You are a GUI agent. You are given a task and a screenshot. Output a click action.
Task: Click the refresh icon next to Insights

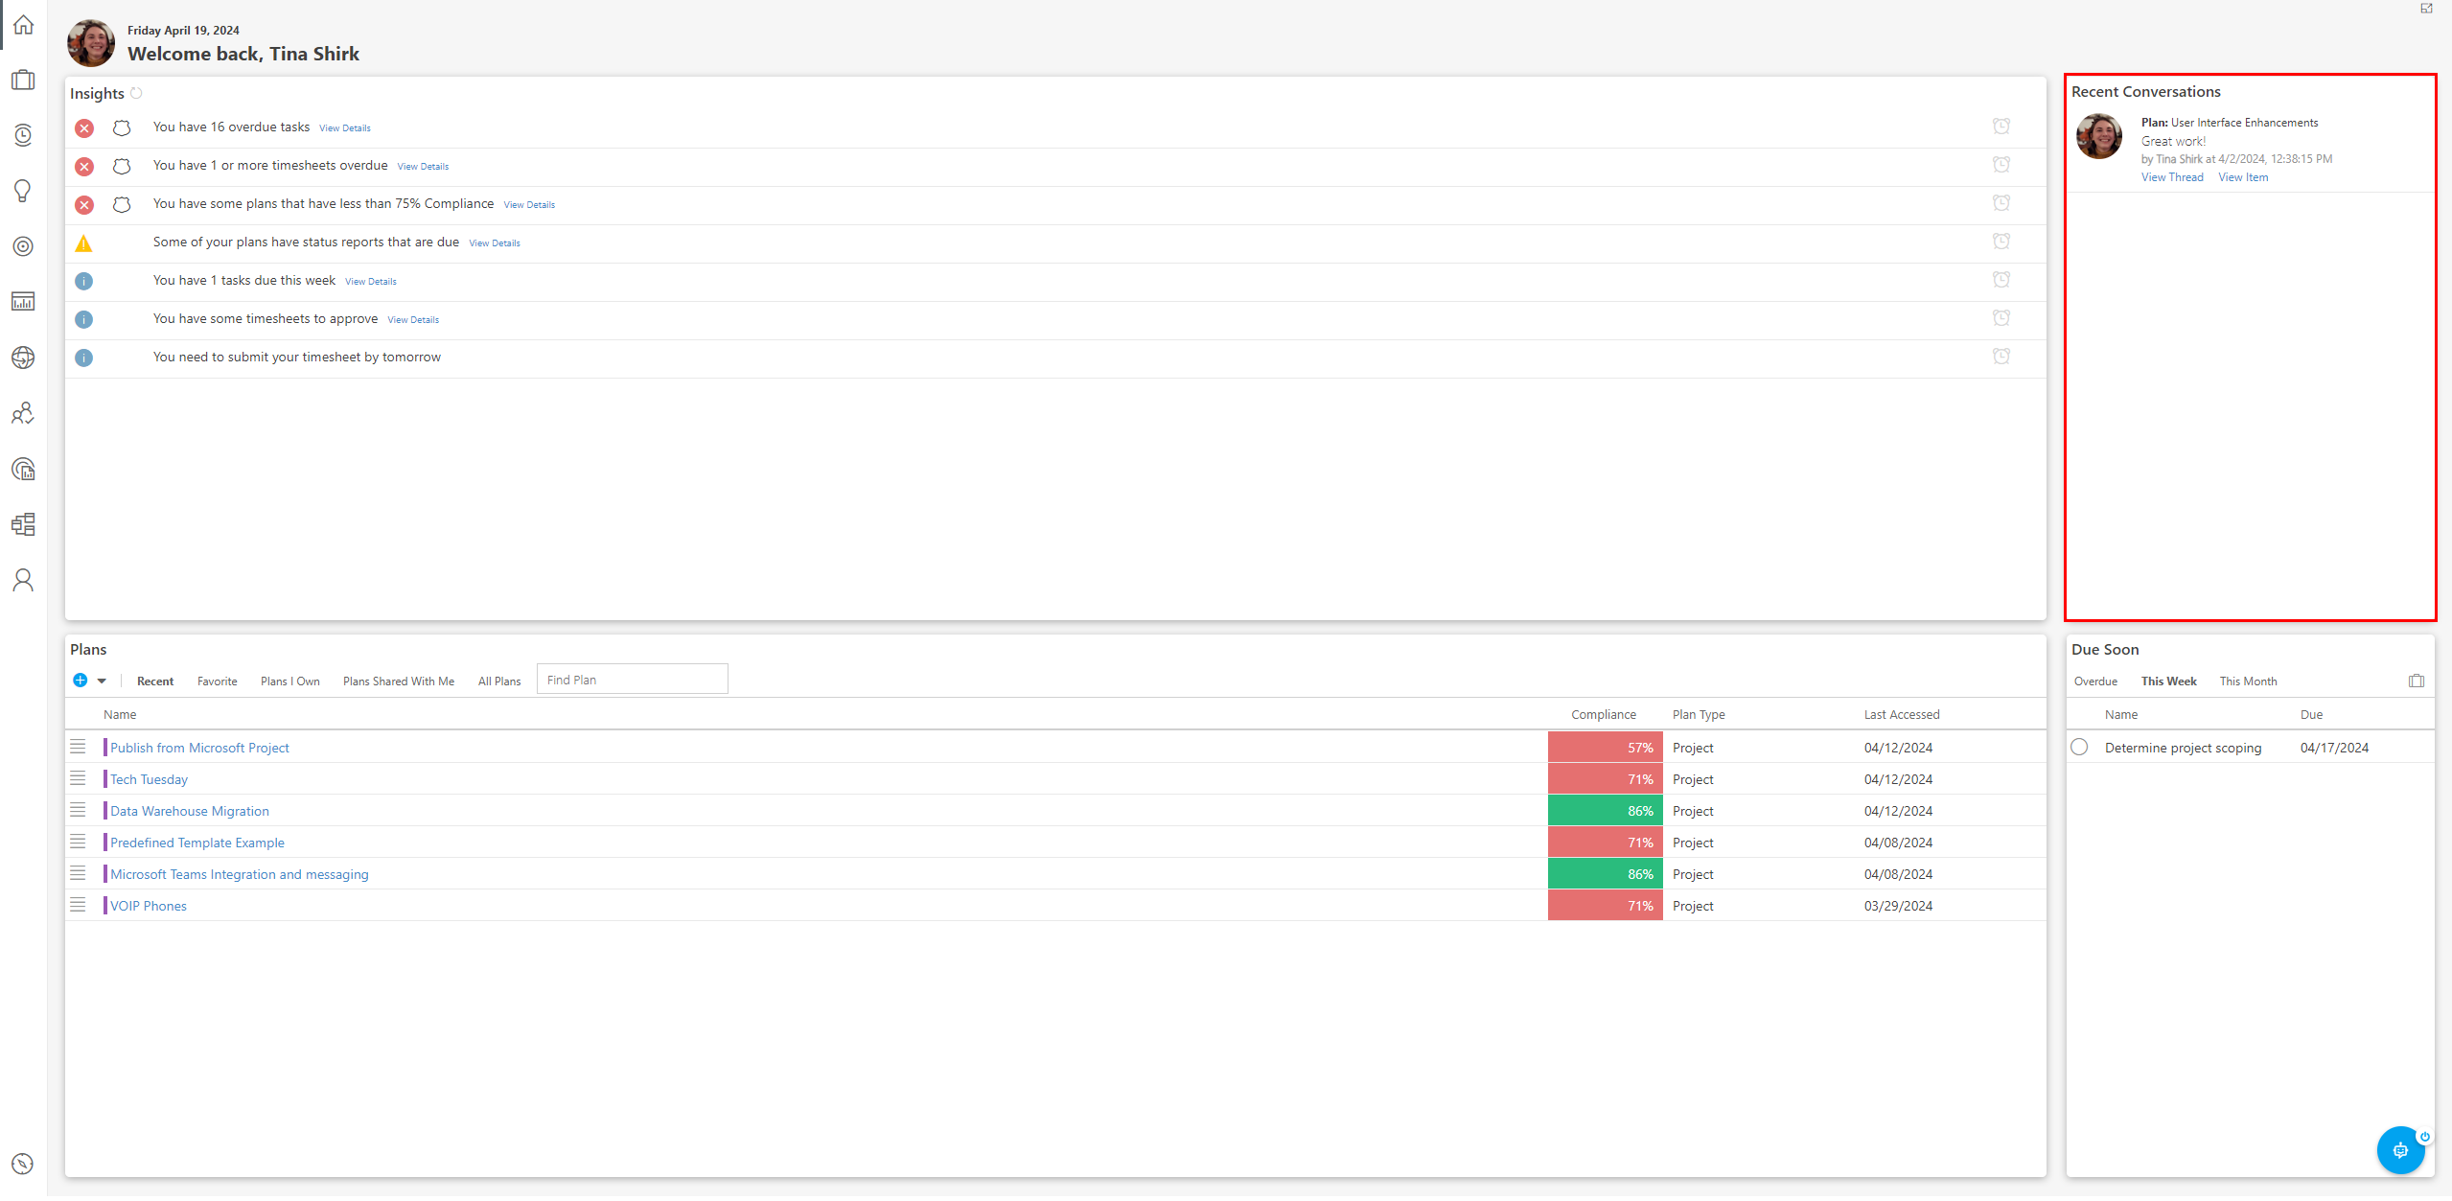pos(136,93)
